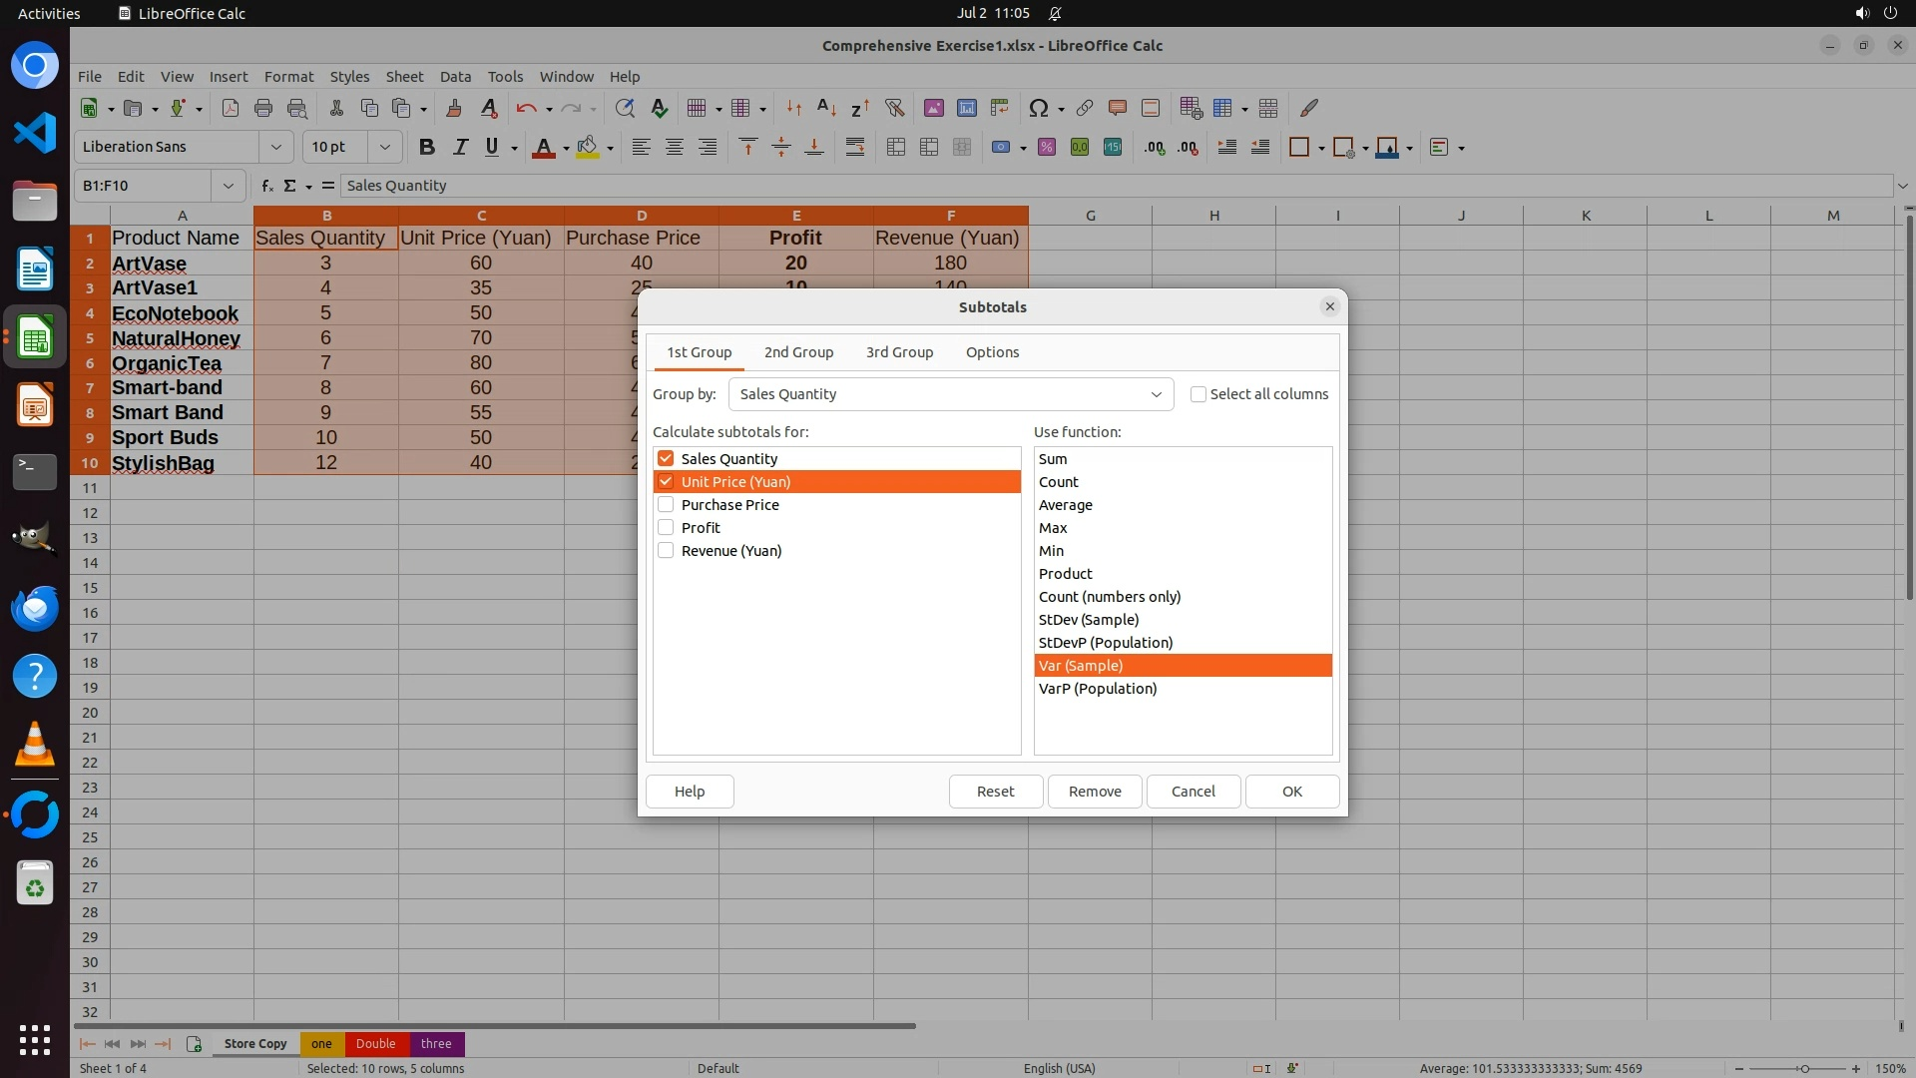The image size is (1916, 1078).
Task: Click the zoom slider in status bar
Action: click(x=1804, y=1068)
